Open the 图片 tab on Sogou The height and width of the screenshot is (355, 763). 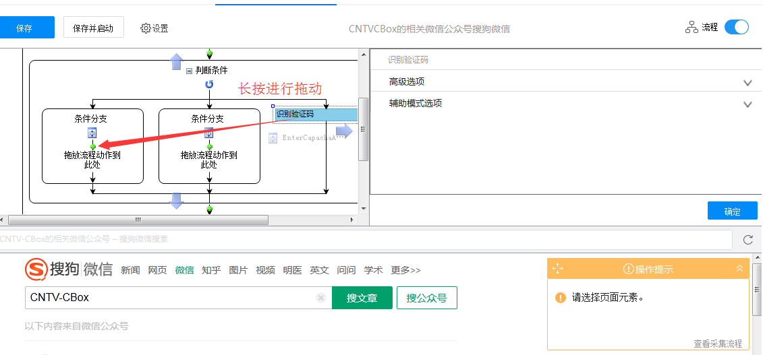point(238,270)
